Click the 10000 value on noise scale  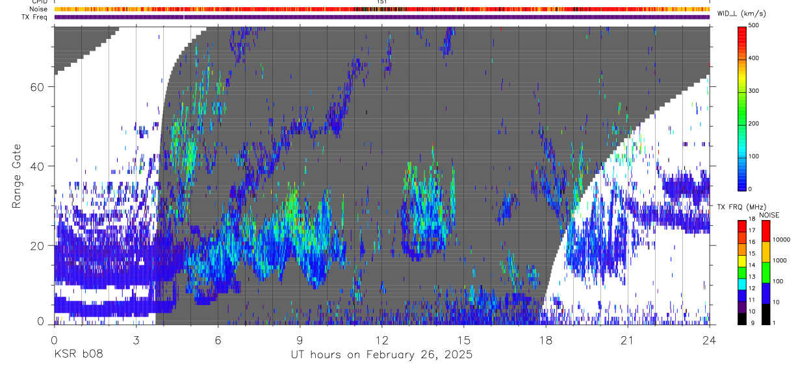point(782,240)
